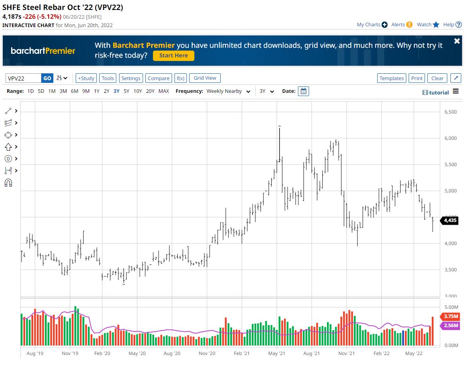Open the Date calendar picker
Viewport: 470px width, 365px height.
[303, 91]
